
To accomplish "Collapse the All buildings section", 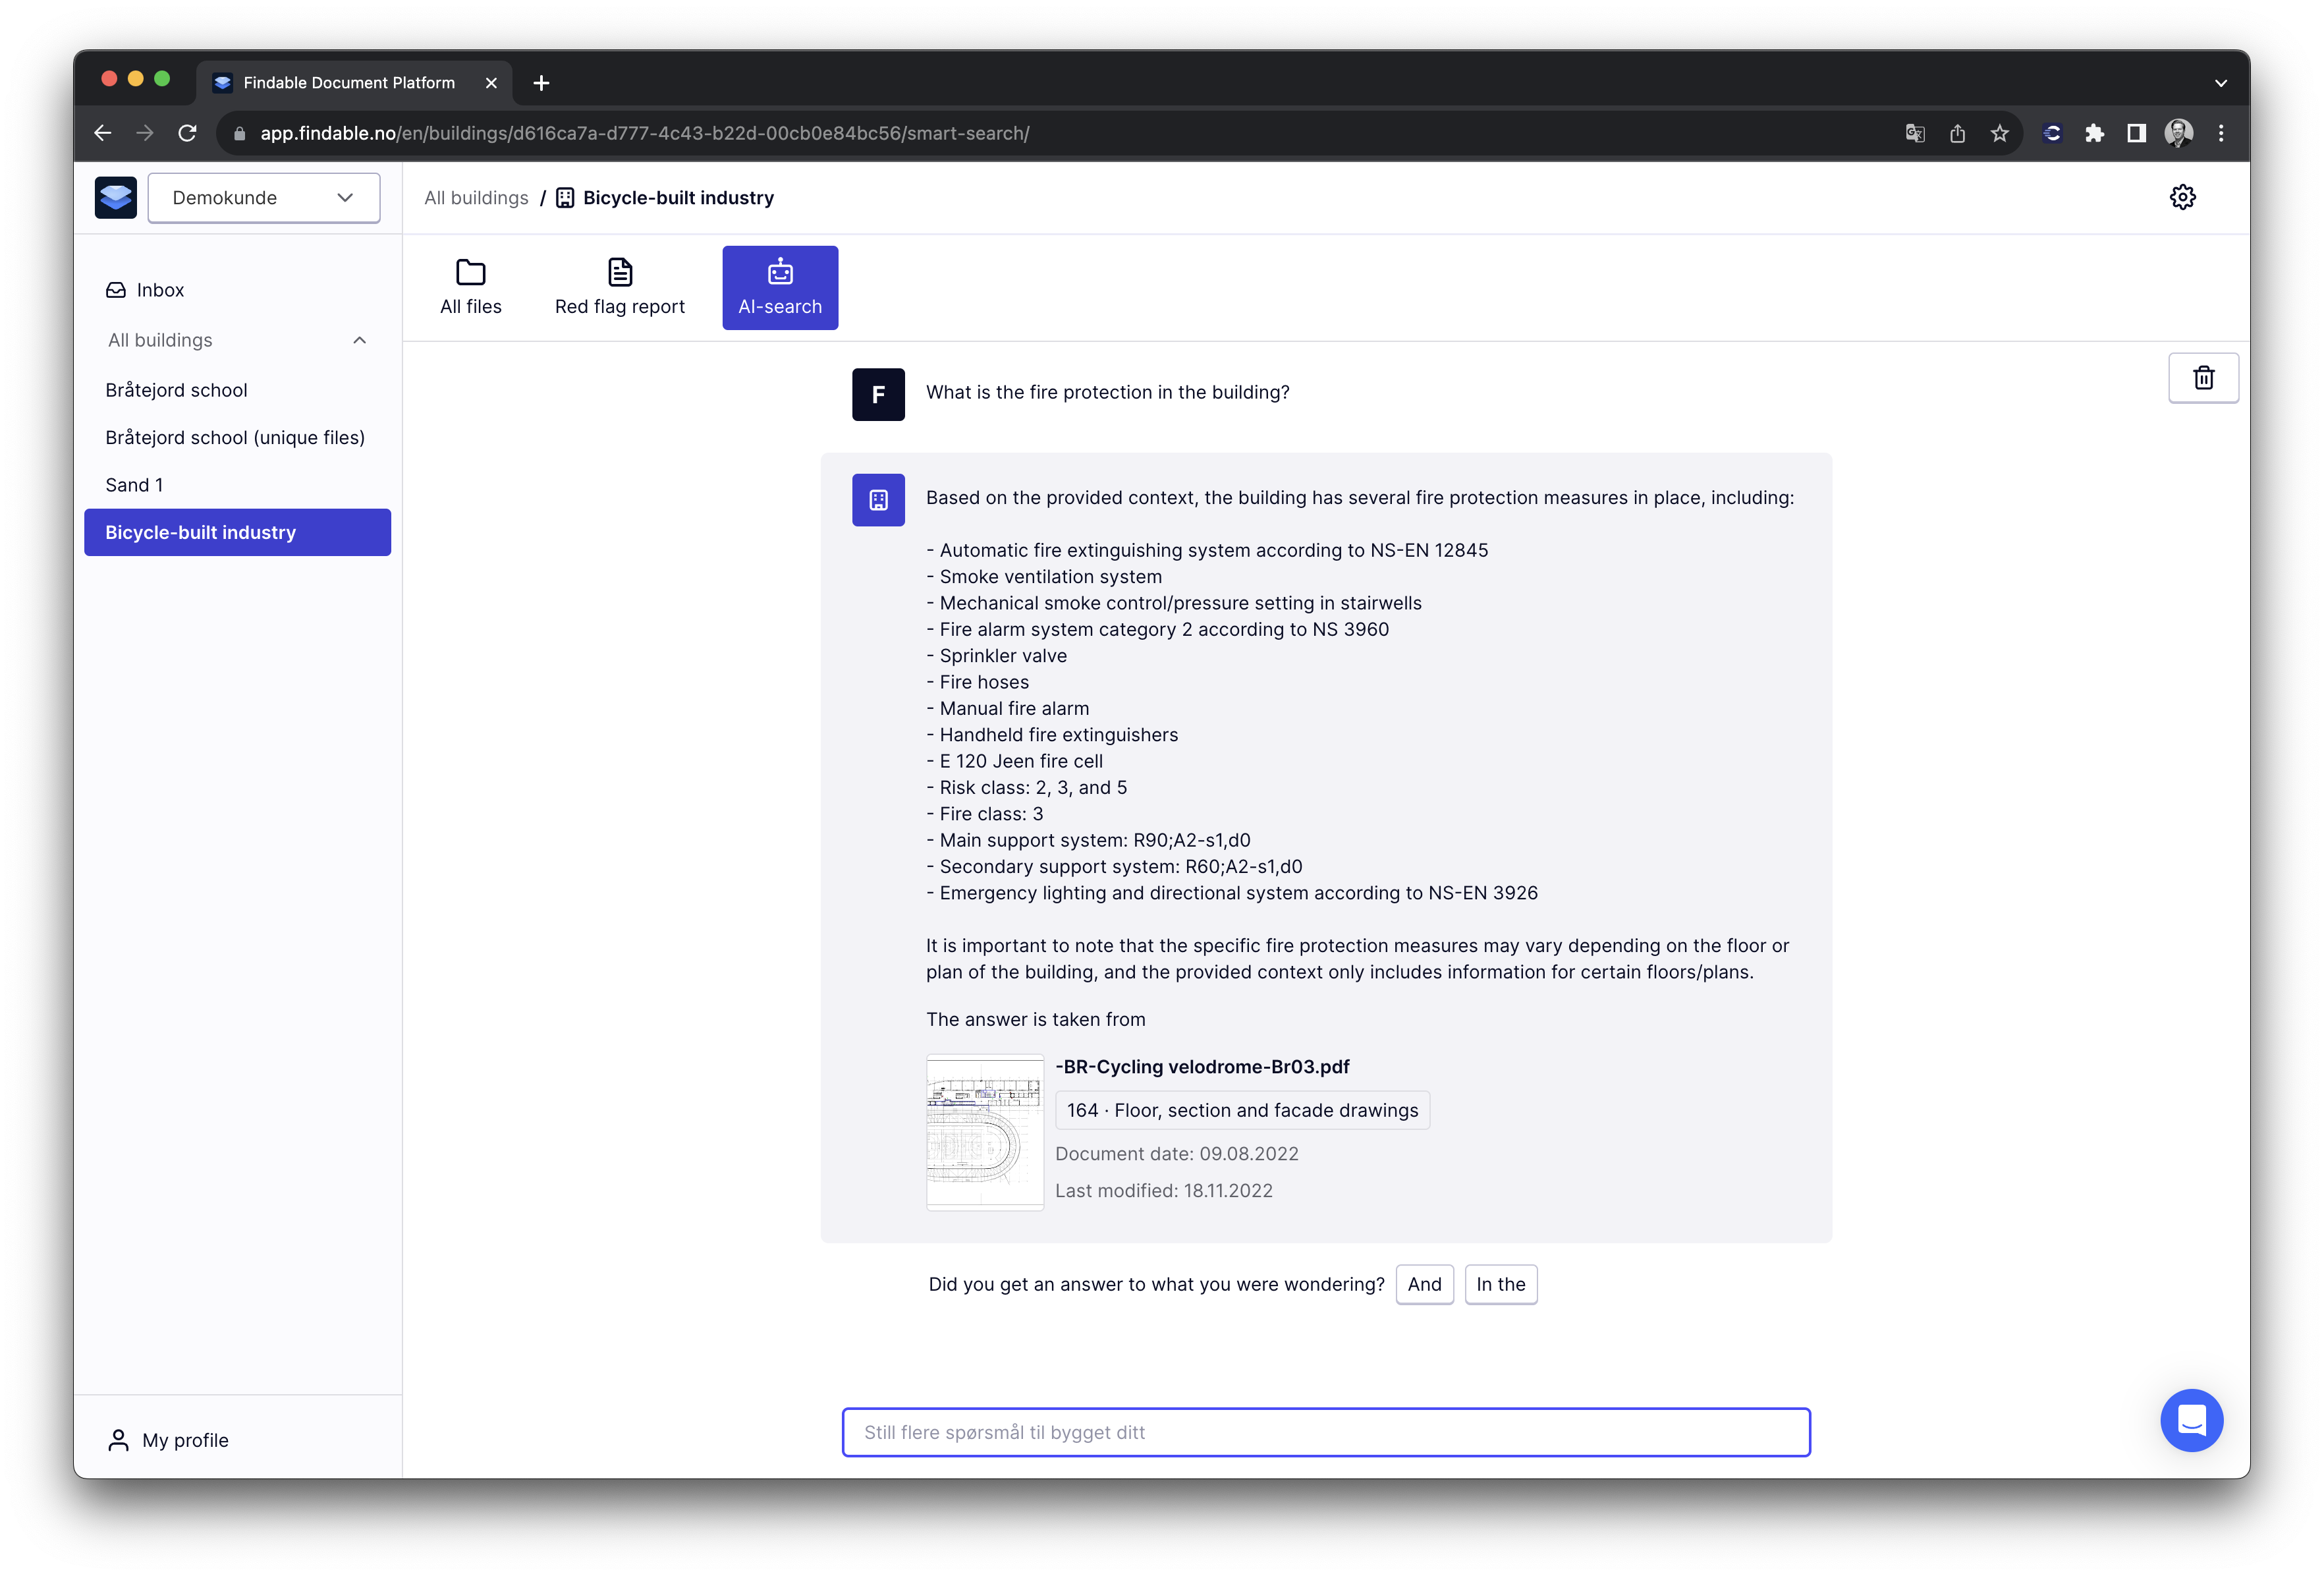I will (359, 340).
